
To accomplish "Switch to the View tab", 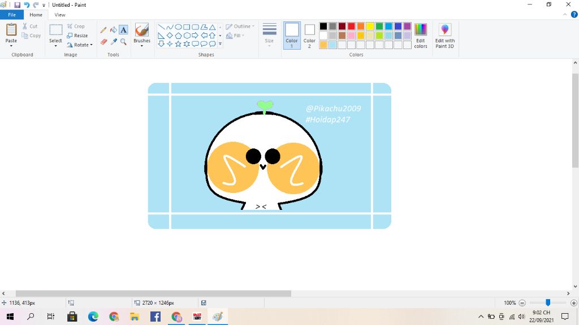I will pyautogui.click(x=60, y=15).
